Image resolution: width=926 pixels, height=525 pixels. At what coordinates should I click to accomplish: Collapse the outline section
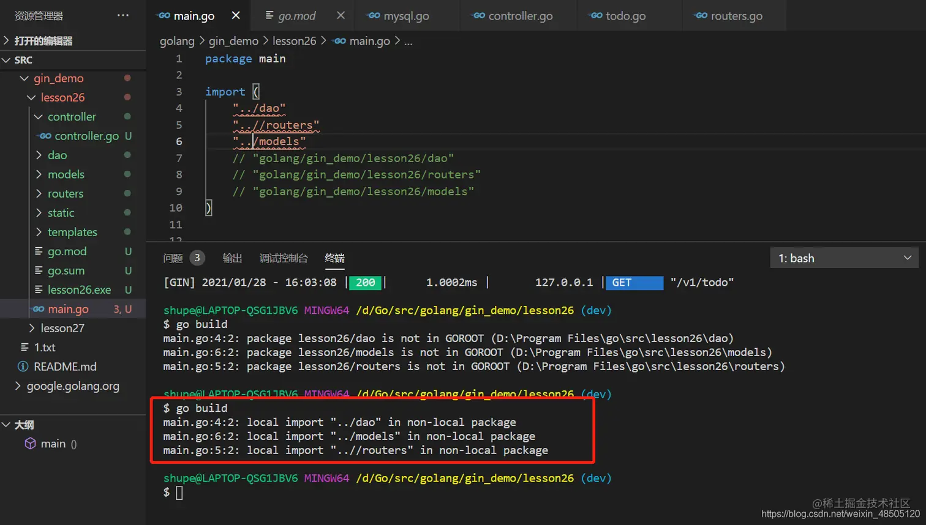(x=73, y=425)
